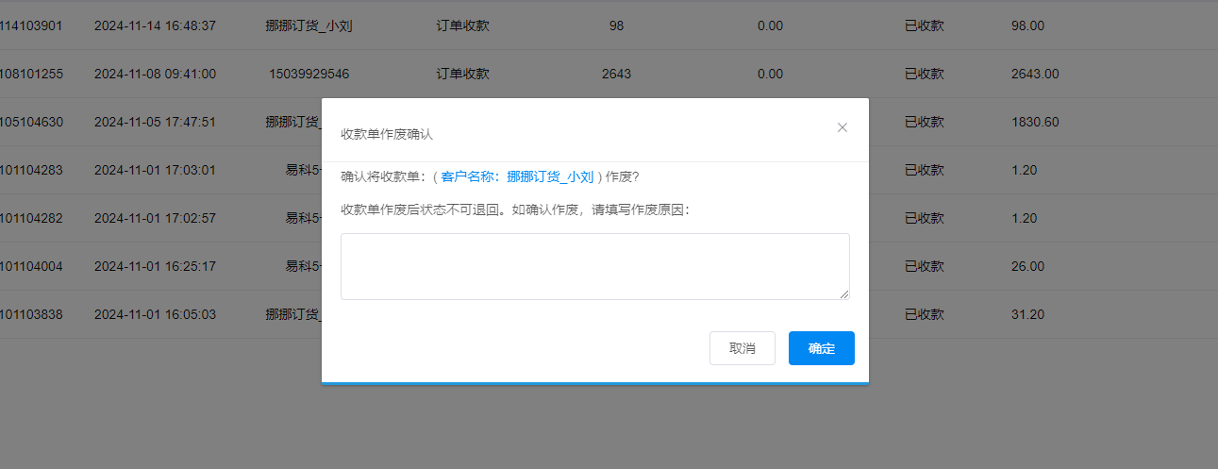Click the 0.00 value in the 2643 row
This screenshot has width=1218, height=469.
click(770, 74)
